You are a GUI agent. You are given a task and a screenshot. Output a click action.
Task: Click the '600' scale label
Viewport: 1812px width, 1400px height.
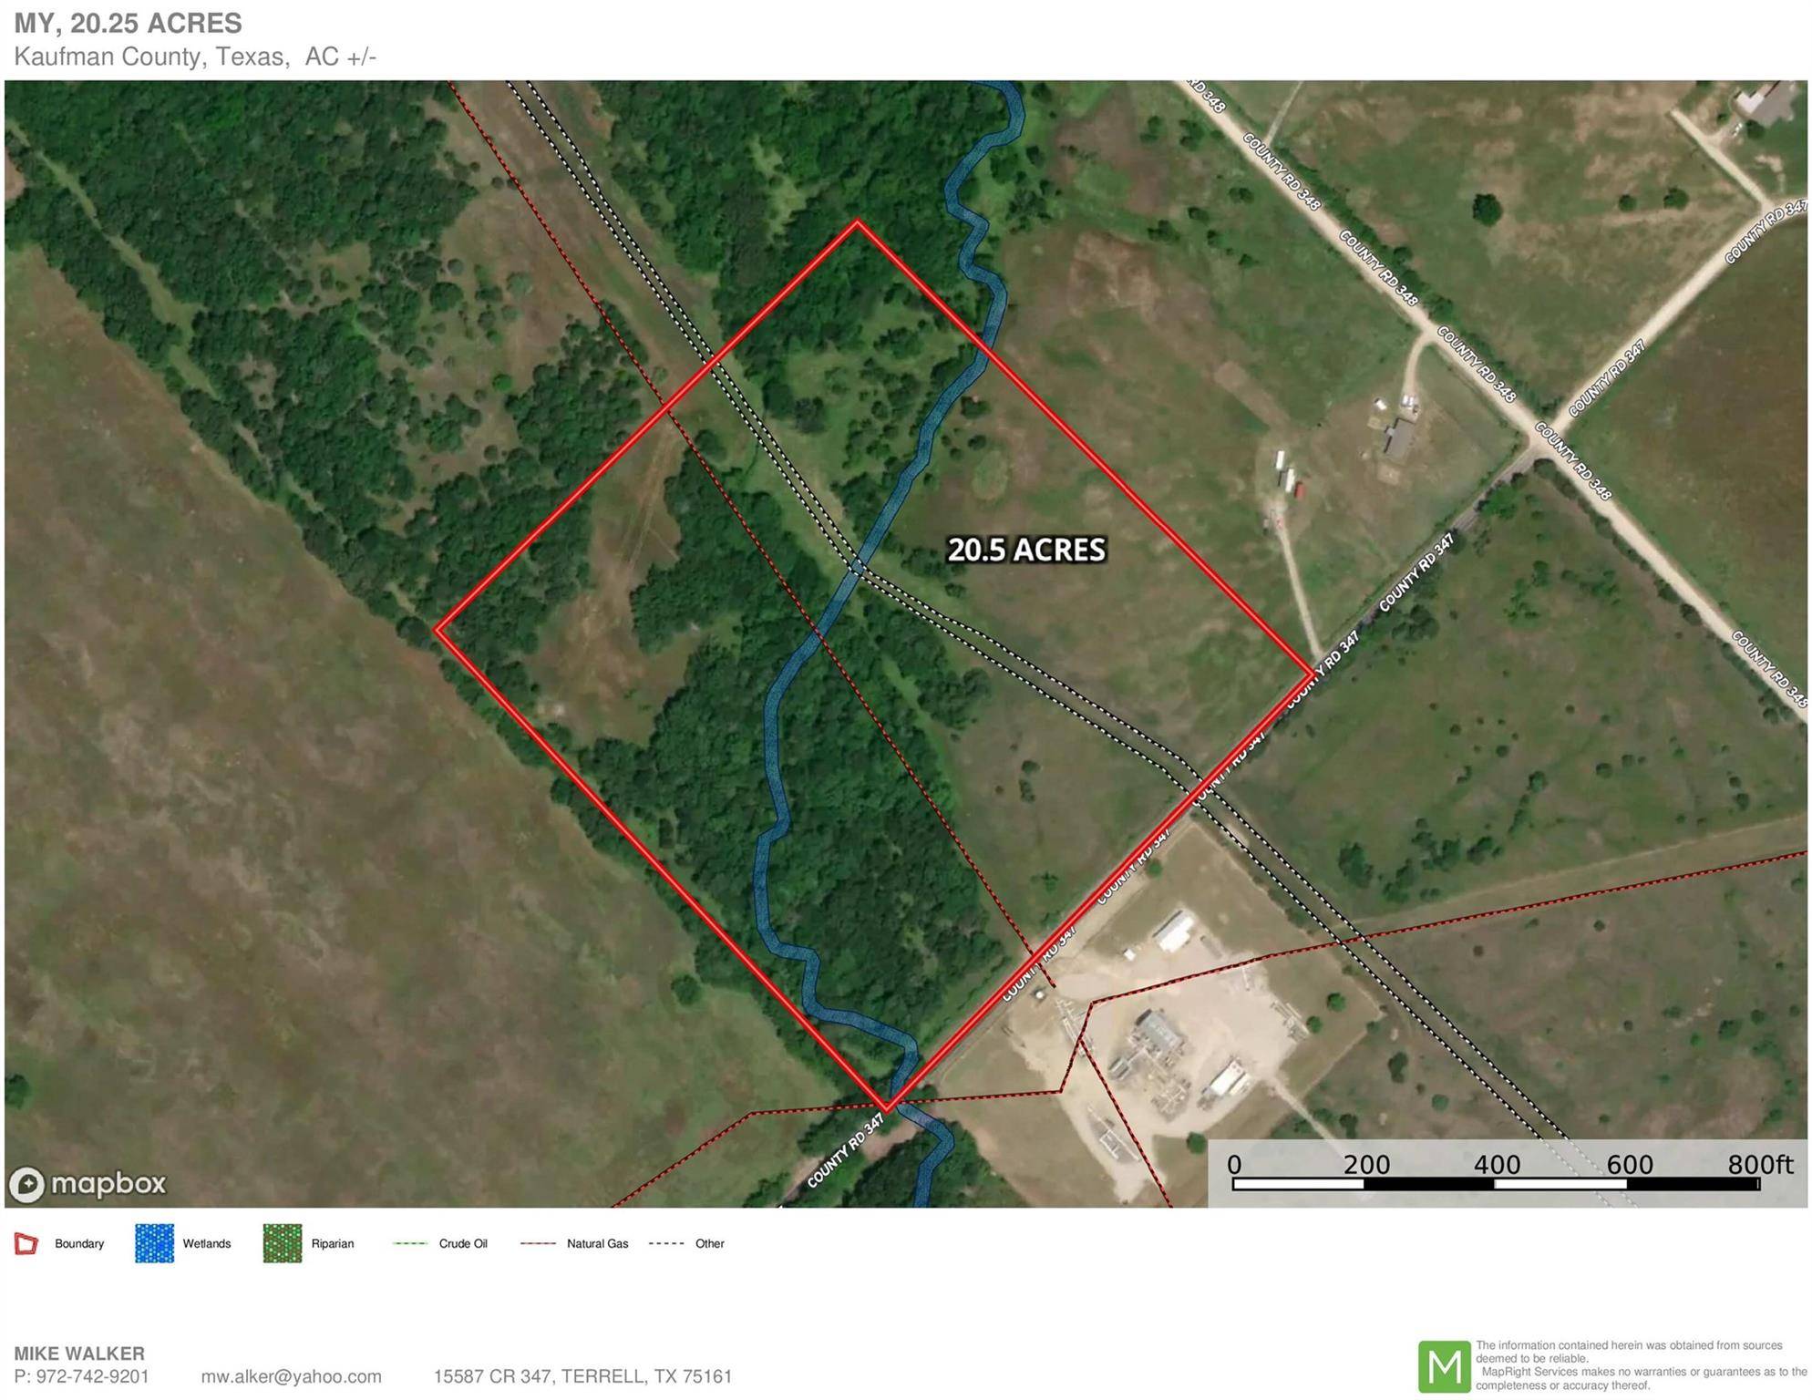(1630, 1165)
